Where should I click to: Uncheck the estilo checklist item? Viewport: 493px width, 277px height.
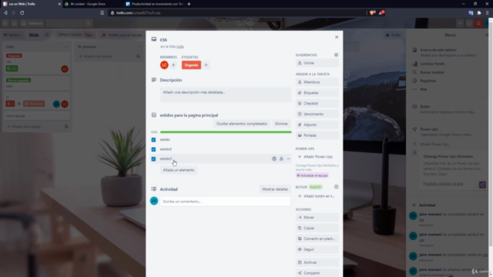click(153, 140)
